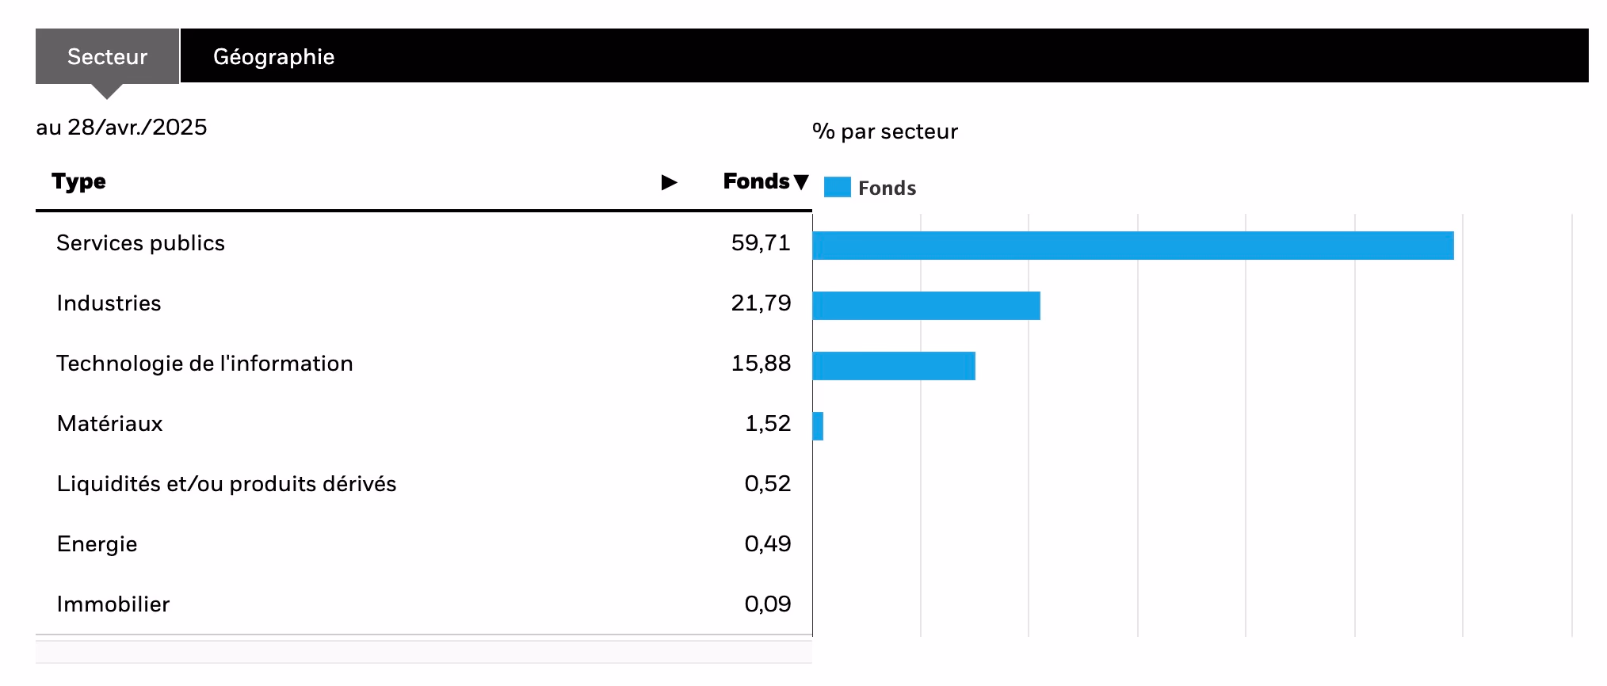Open the Géographie tab
1607x686 pixels.
(273, 57)
